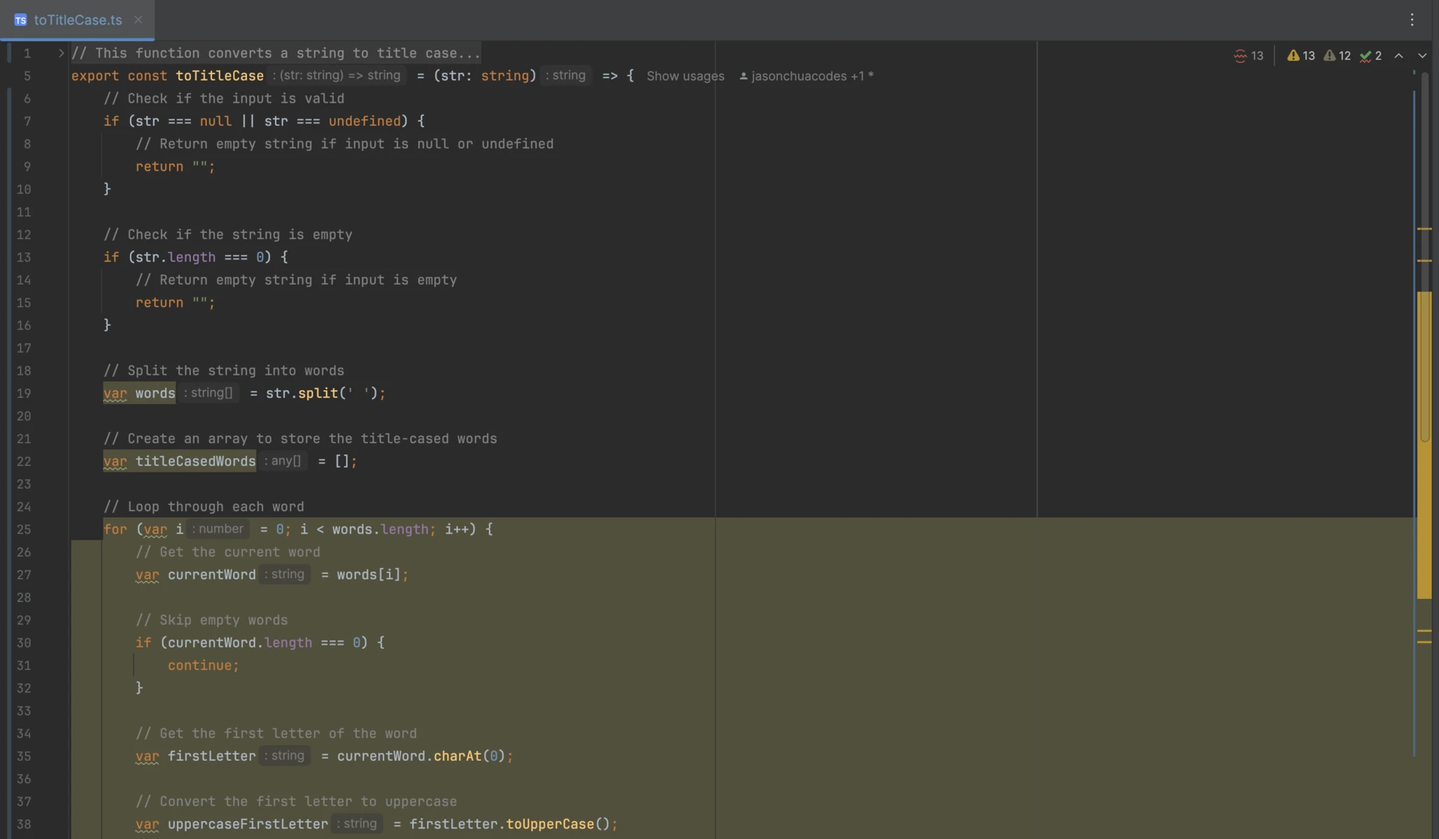Click the ': string[]' inlay hint after words
The height and width of the screenshot is (839, 1439).
208,393
